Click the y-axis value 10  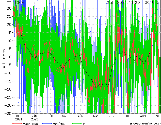[9, 41]
